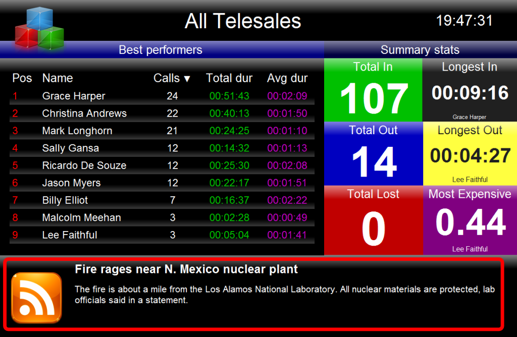The height and width of the screenshot is (337, 517).
Task: Click the orange RSS feed icon
Action: (36, 297)
